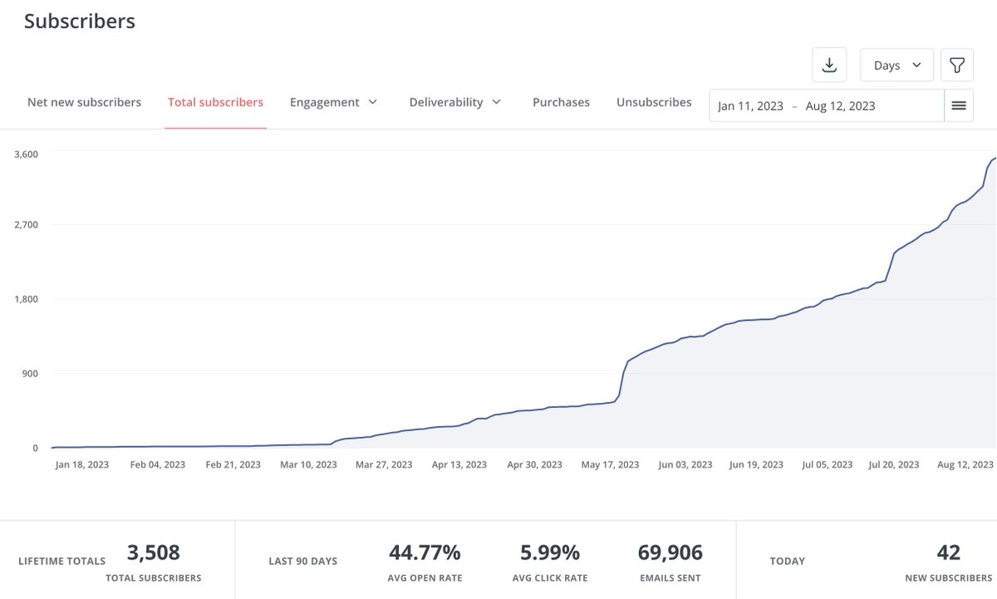Viewport: 997px width, 599px height.
Task: Click the subscriber growth line at its Aug peak
Action: [x=991, y=158]
